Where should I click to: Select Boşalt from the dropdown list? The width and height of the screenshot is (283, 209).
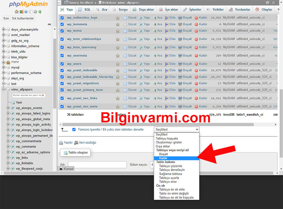[x=176, y=154]
